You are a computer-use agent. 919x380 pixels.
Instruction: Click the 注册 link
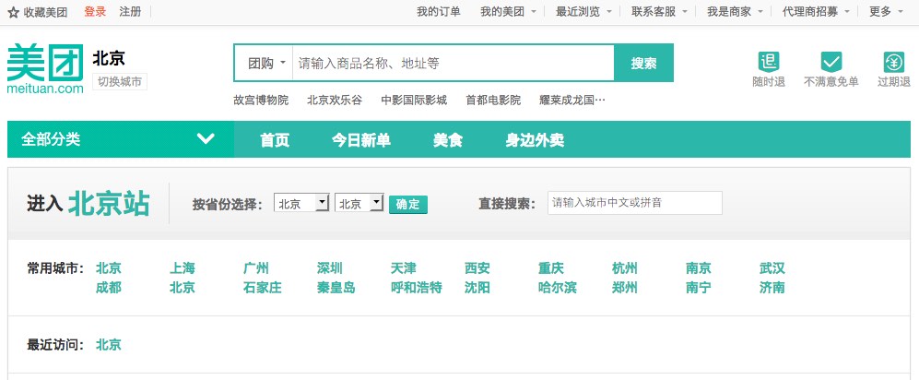[x=130, y=12]
